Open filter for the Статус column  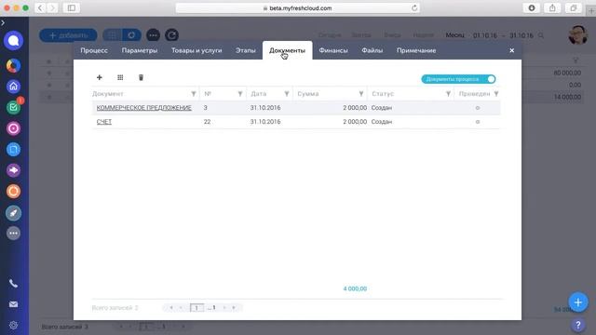click(x=448, y=94)
